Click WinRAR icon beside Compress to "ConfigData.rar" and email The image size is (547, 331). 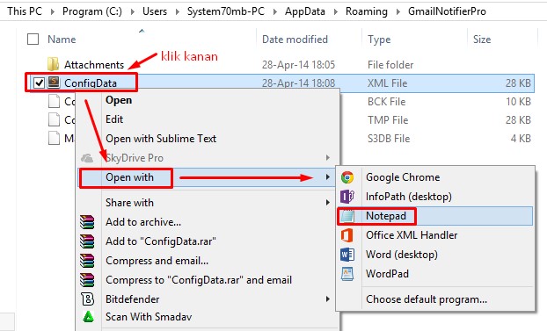87,280
